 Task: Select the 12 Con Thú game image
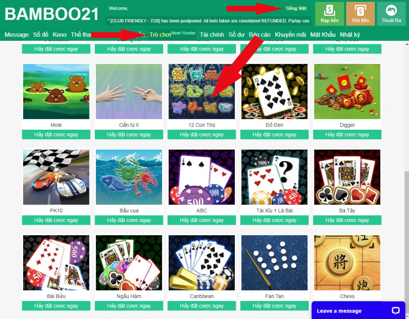(x=202, y=91)
